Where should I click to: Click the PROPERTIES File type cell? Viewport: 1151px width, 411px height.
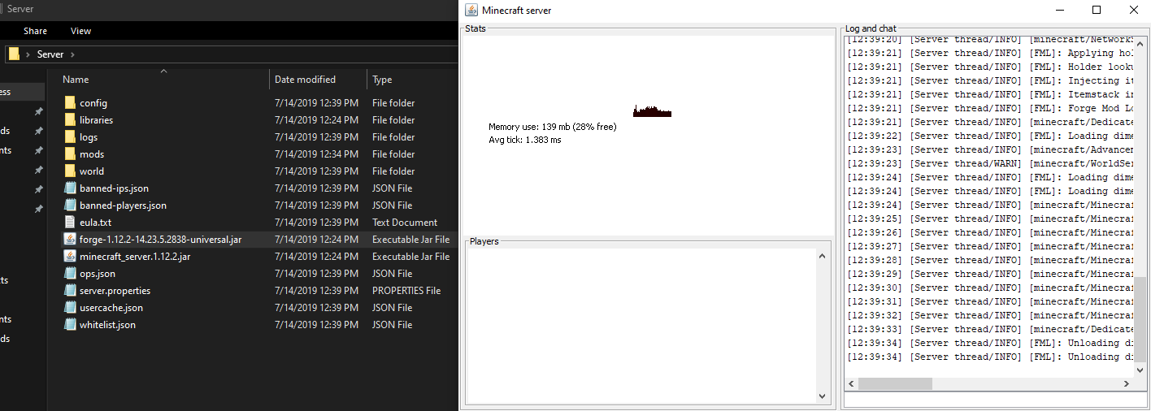click(x=406, y=291)
